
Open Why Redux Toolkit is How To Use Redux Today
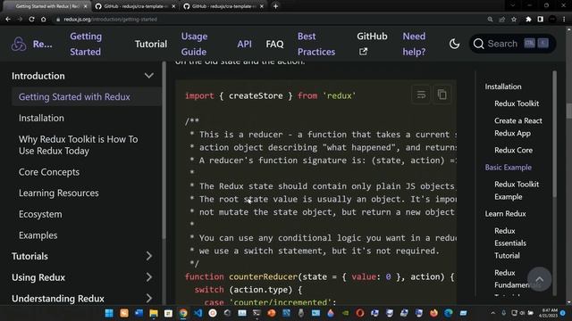click(x=78, y=144)
